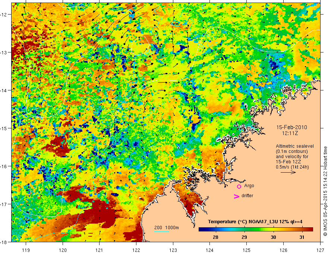Viewport: 328px width, 253px height.
Task: Click the color bar value 31
Action: coord(302,237)
